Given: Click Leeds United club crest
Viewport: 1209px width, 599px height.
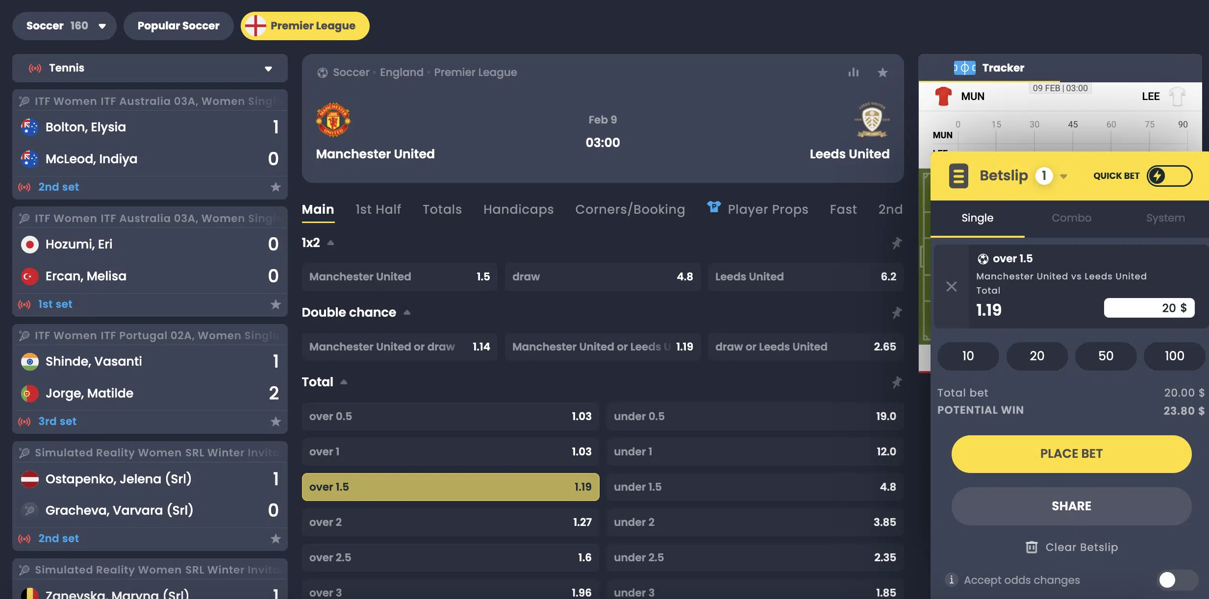Looking at the screenshot, I should tap(872, 120).
